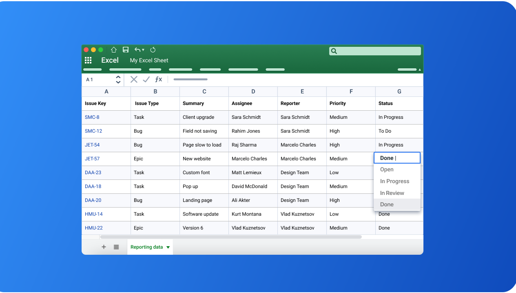
Task: Click the confirm checkmark in formula bar
Action: (x=146, y=79)
